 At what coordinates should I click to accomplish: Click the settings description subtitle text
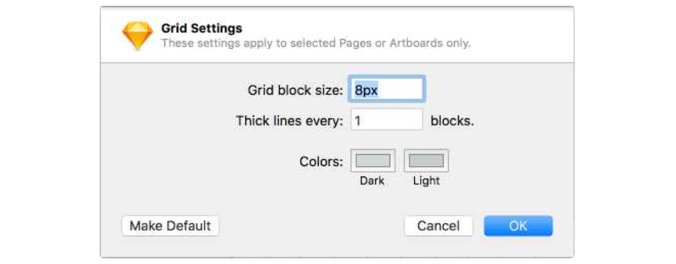coord(315,43)
